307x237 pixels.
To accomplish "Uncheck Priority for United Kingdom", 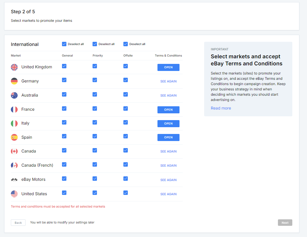I will (95, 66).
